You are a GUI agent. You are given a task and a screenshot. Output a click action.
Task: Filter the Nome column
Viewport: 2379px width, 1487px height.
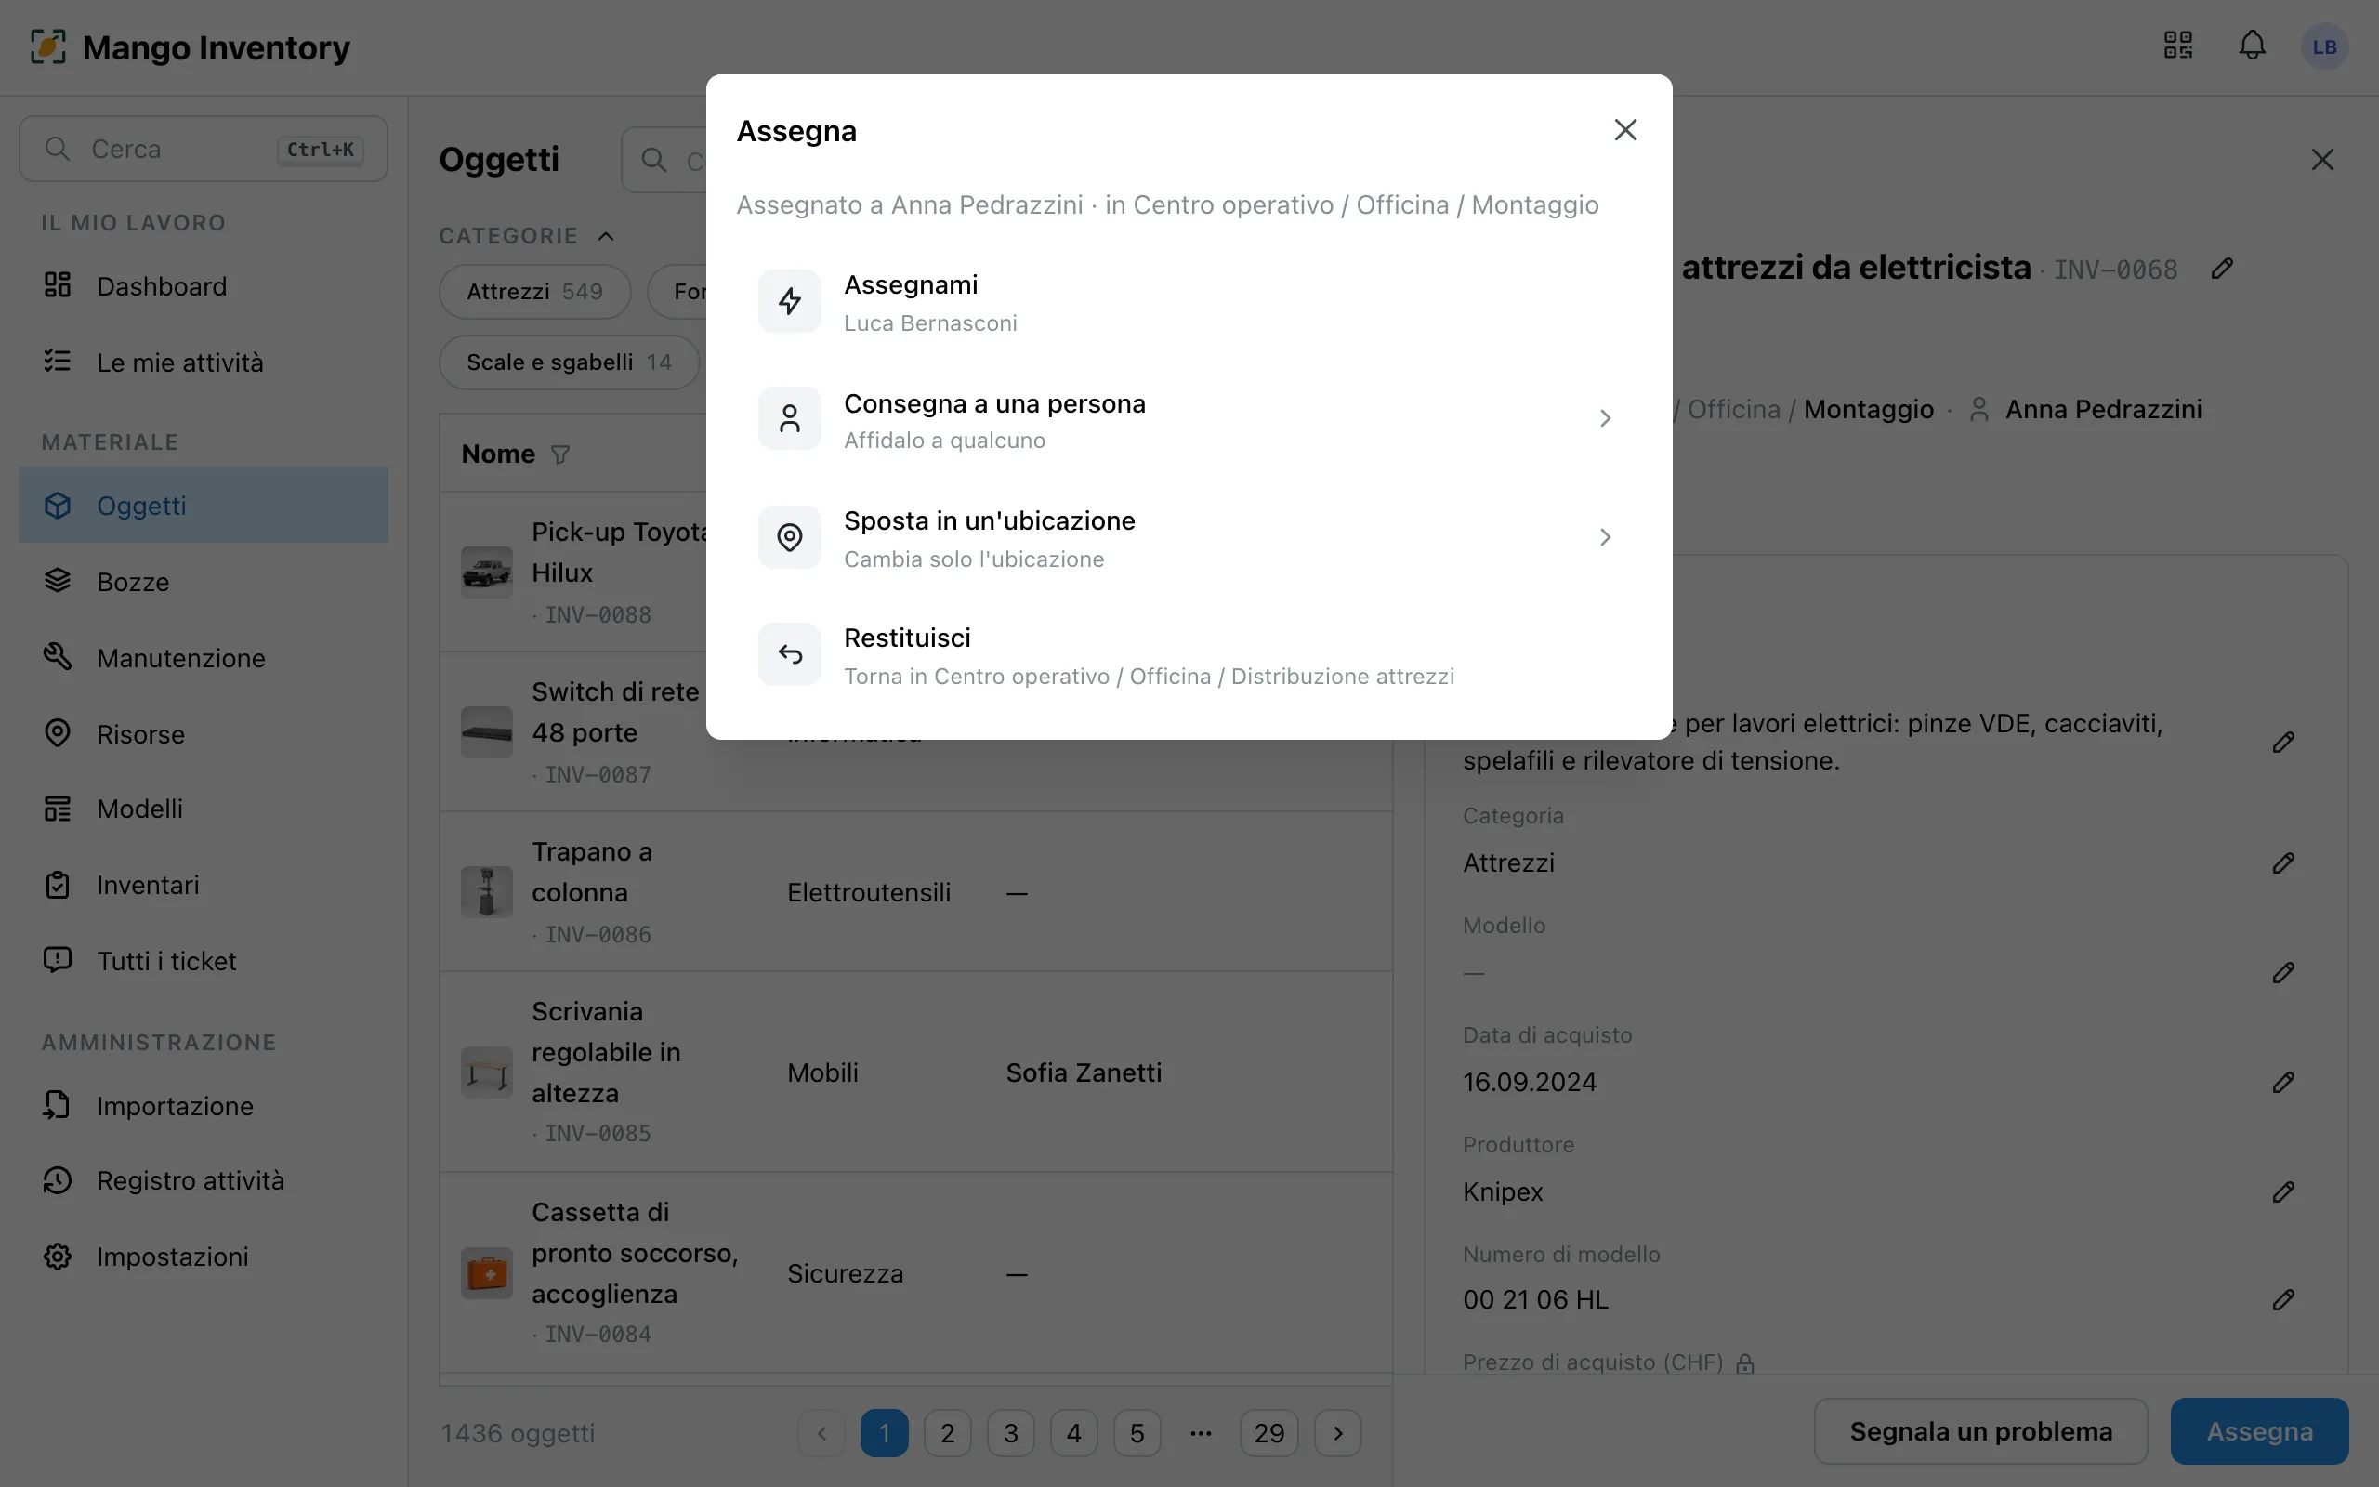[560, 454]
